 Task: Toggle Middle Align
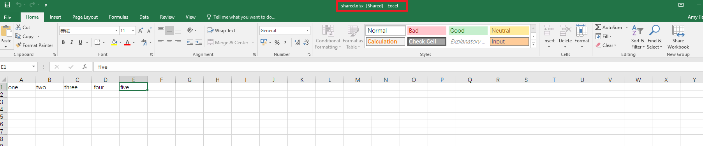(169, 30)
